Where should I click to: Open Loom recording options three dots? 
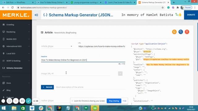coord(3,101)
